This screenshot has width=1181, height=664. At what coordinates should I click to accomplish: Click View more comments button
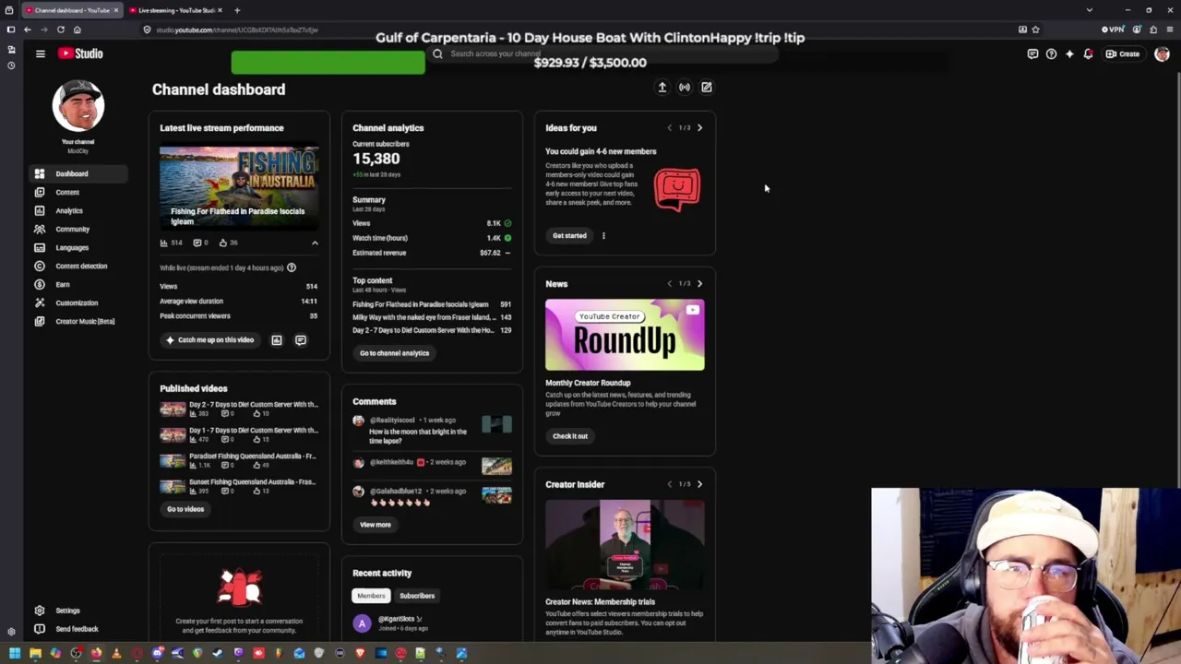(x=376, y=525)
